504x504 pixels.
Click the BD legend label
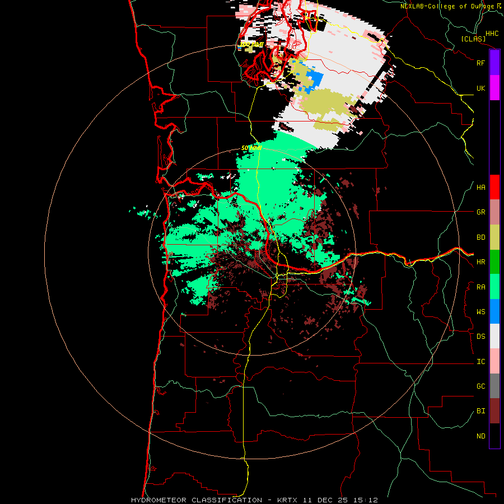480,237
